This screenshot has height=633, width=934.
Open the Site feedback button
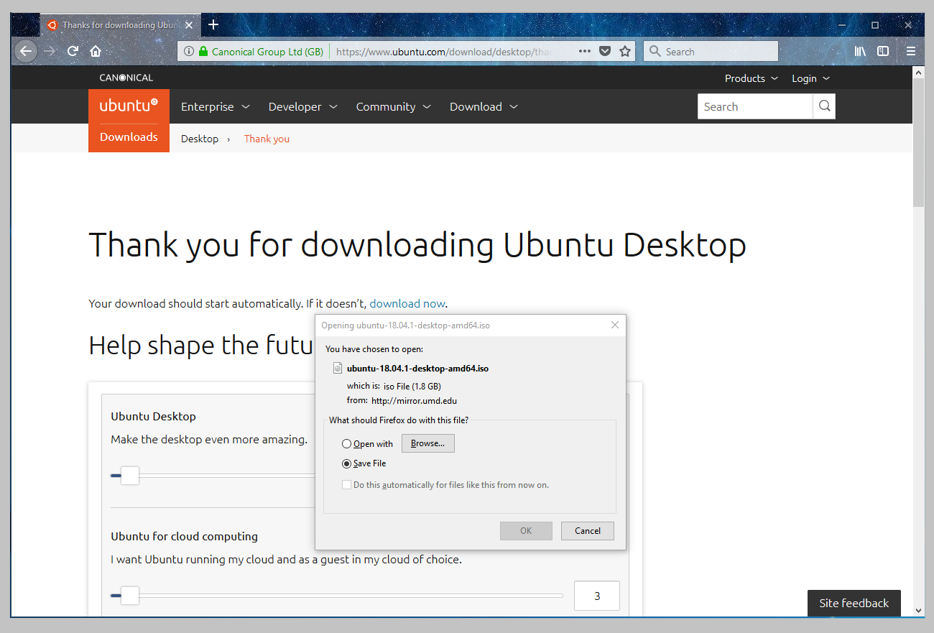pyautogui.click(x=854, y=604)
